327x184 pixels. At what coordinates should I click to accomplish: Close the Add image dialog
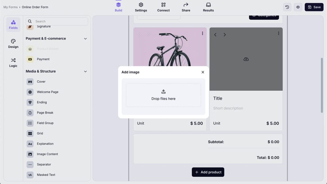[203, 72]
